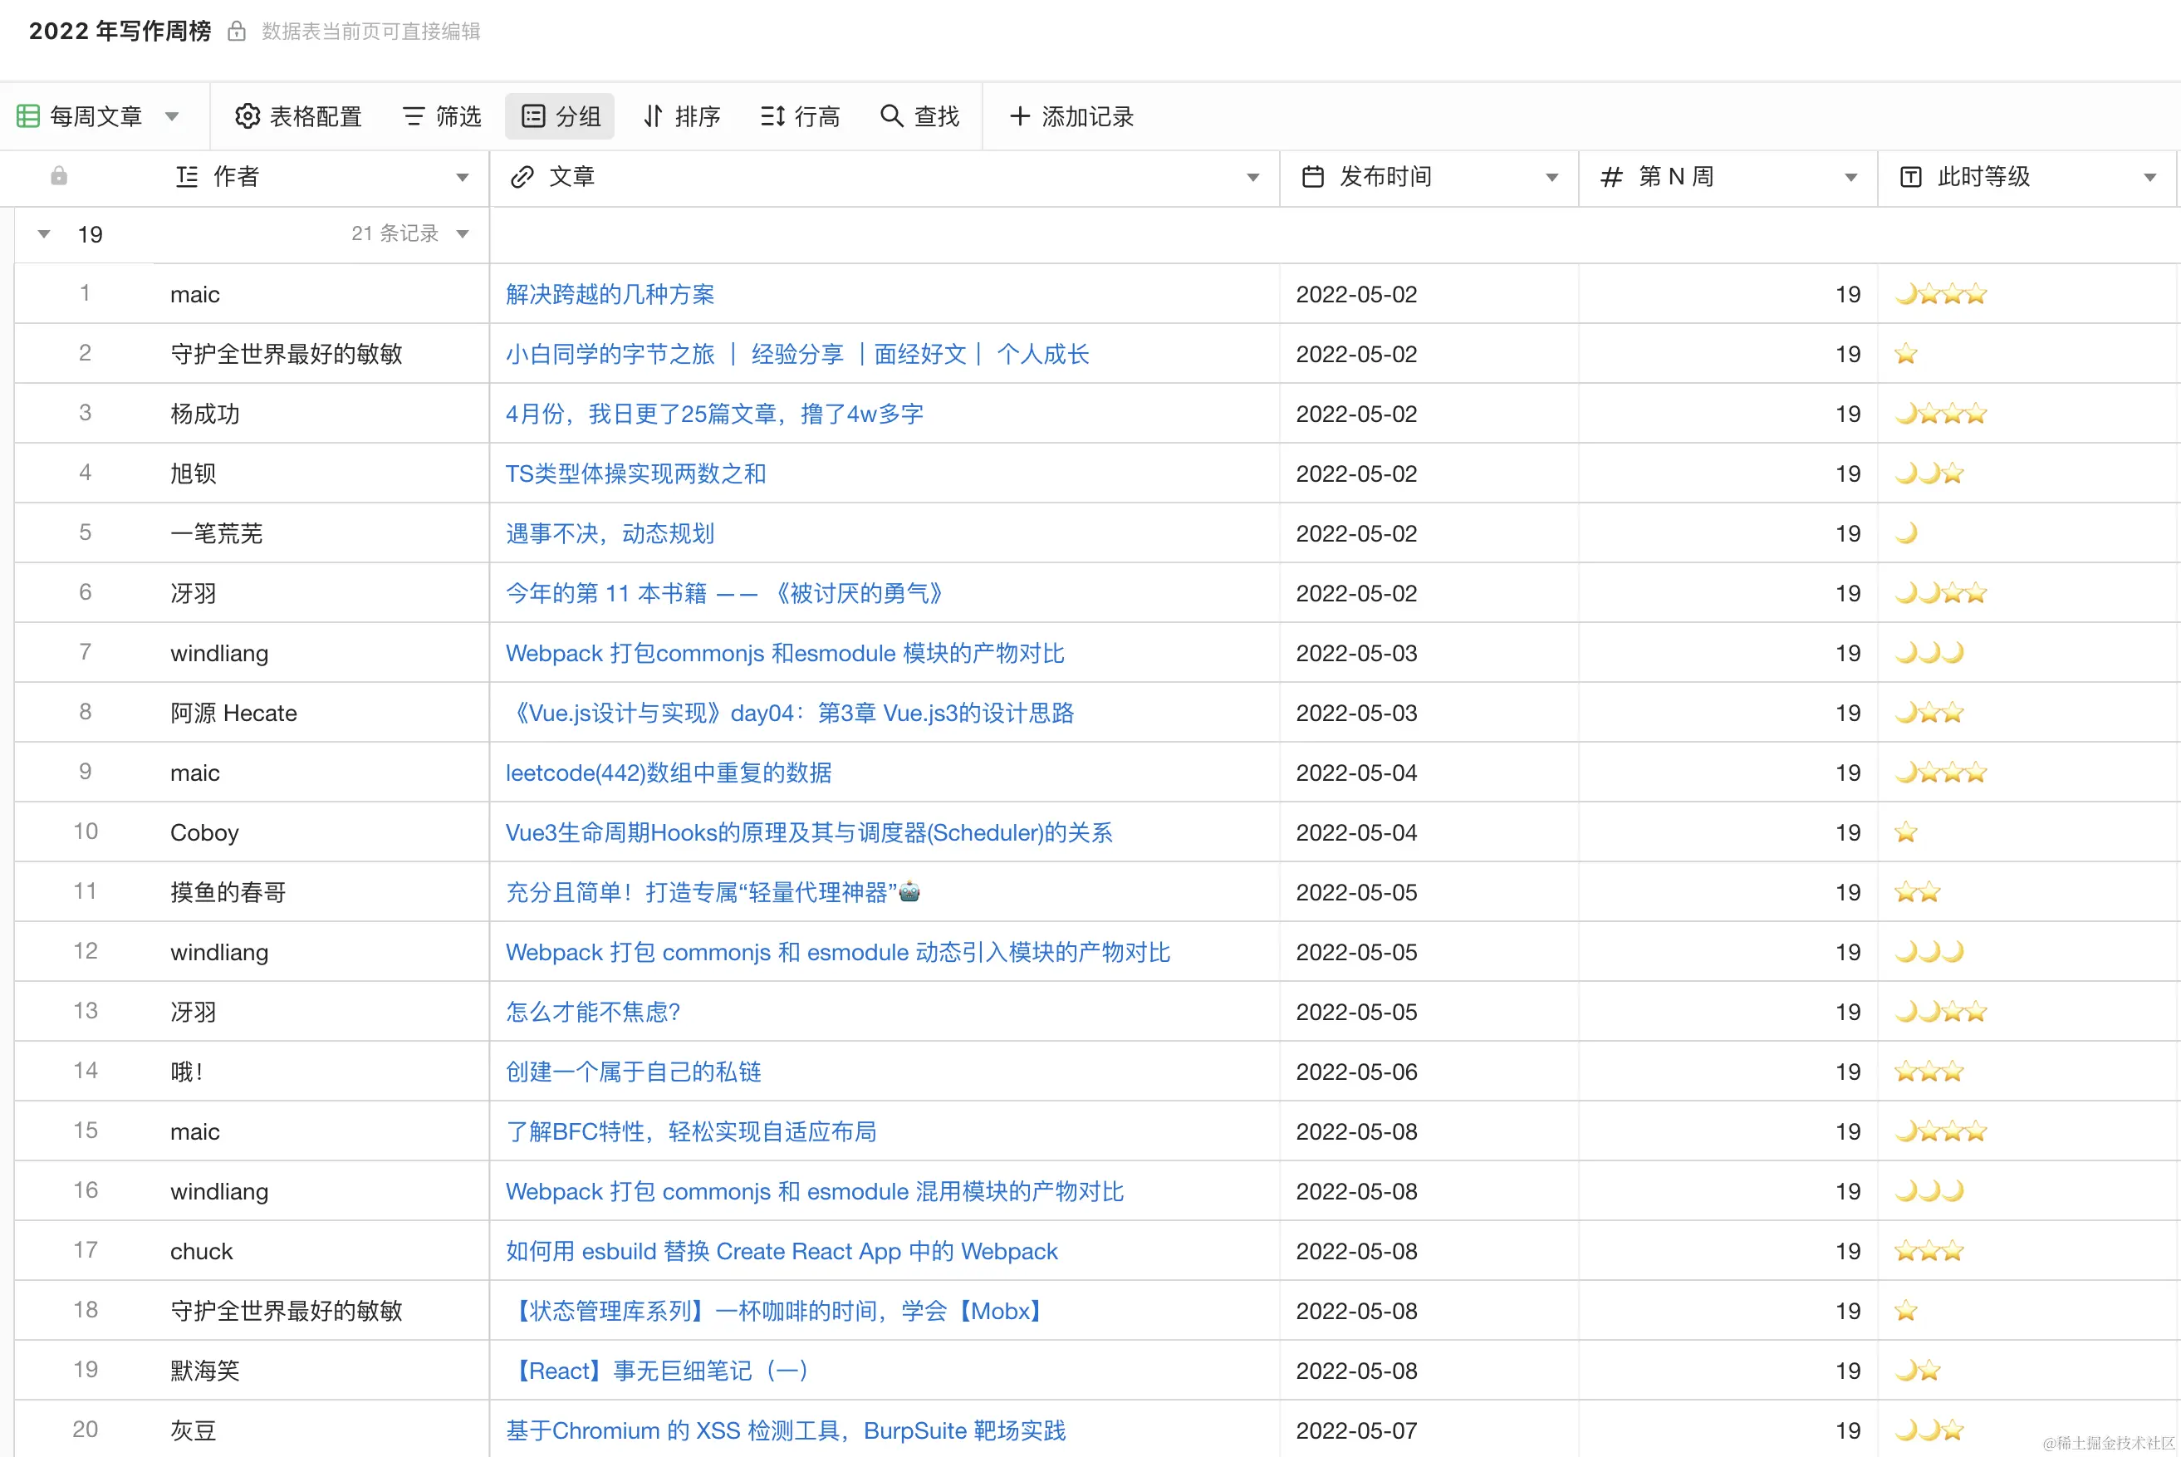Adjust row height via 行高
The width and height of the screenshot is (2181, 1457).
point(799,116)
